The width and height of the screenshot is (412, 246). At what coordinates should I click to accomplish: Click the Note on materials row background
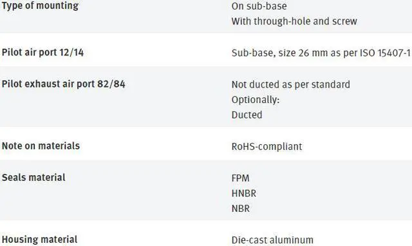pyautogui.click(x=206, y=144)
